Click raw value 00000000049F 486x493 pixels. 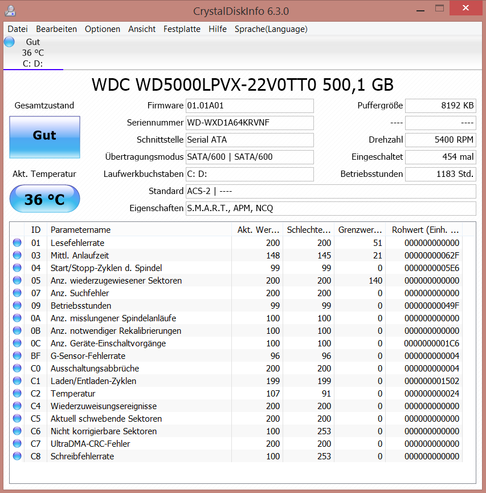click(x=432, y=306)
